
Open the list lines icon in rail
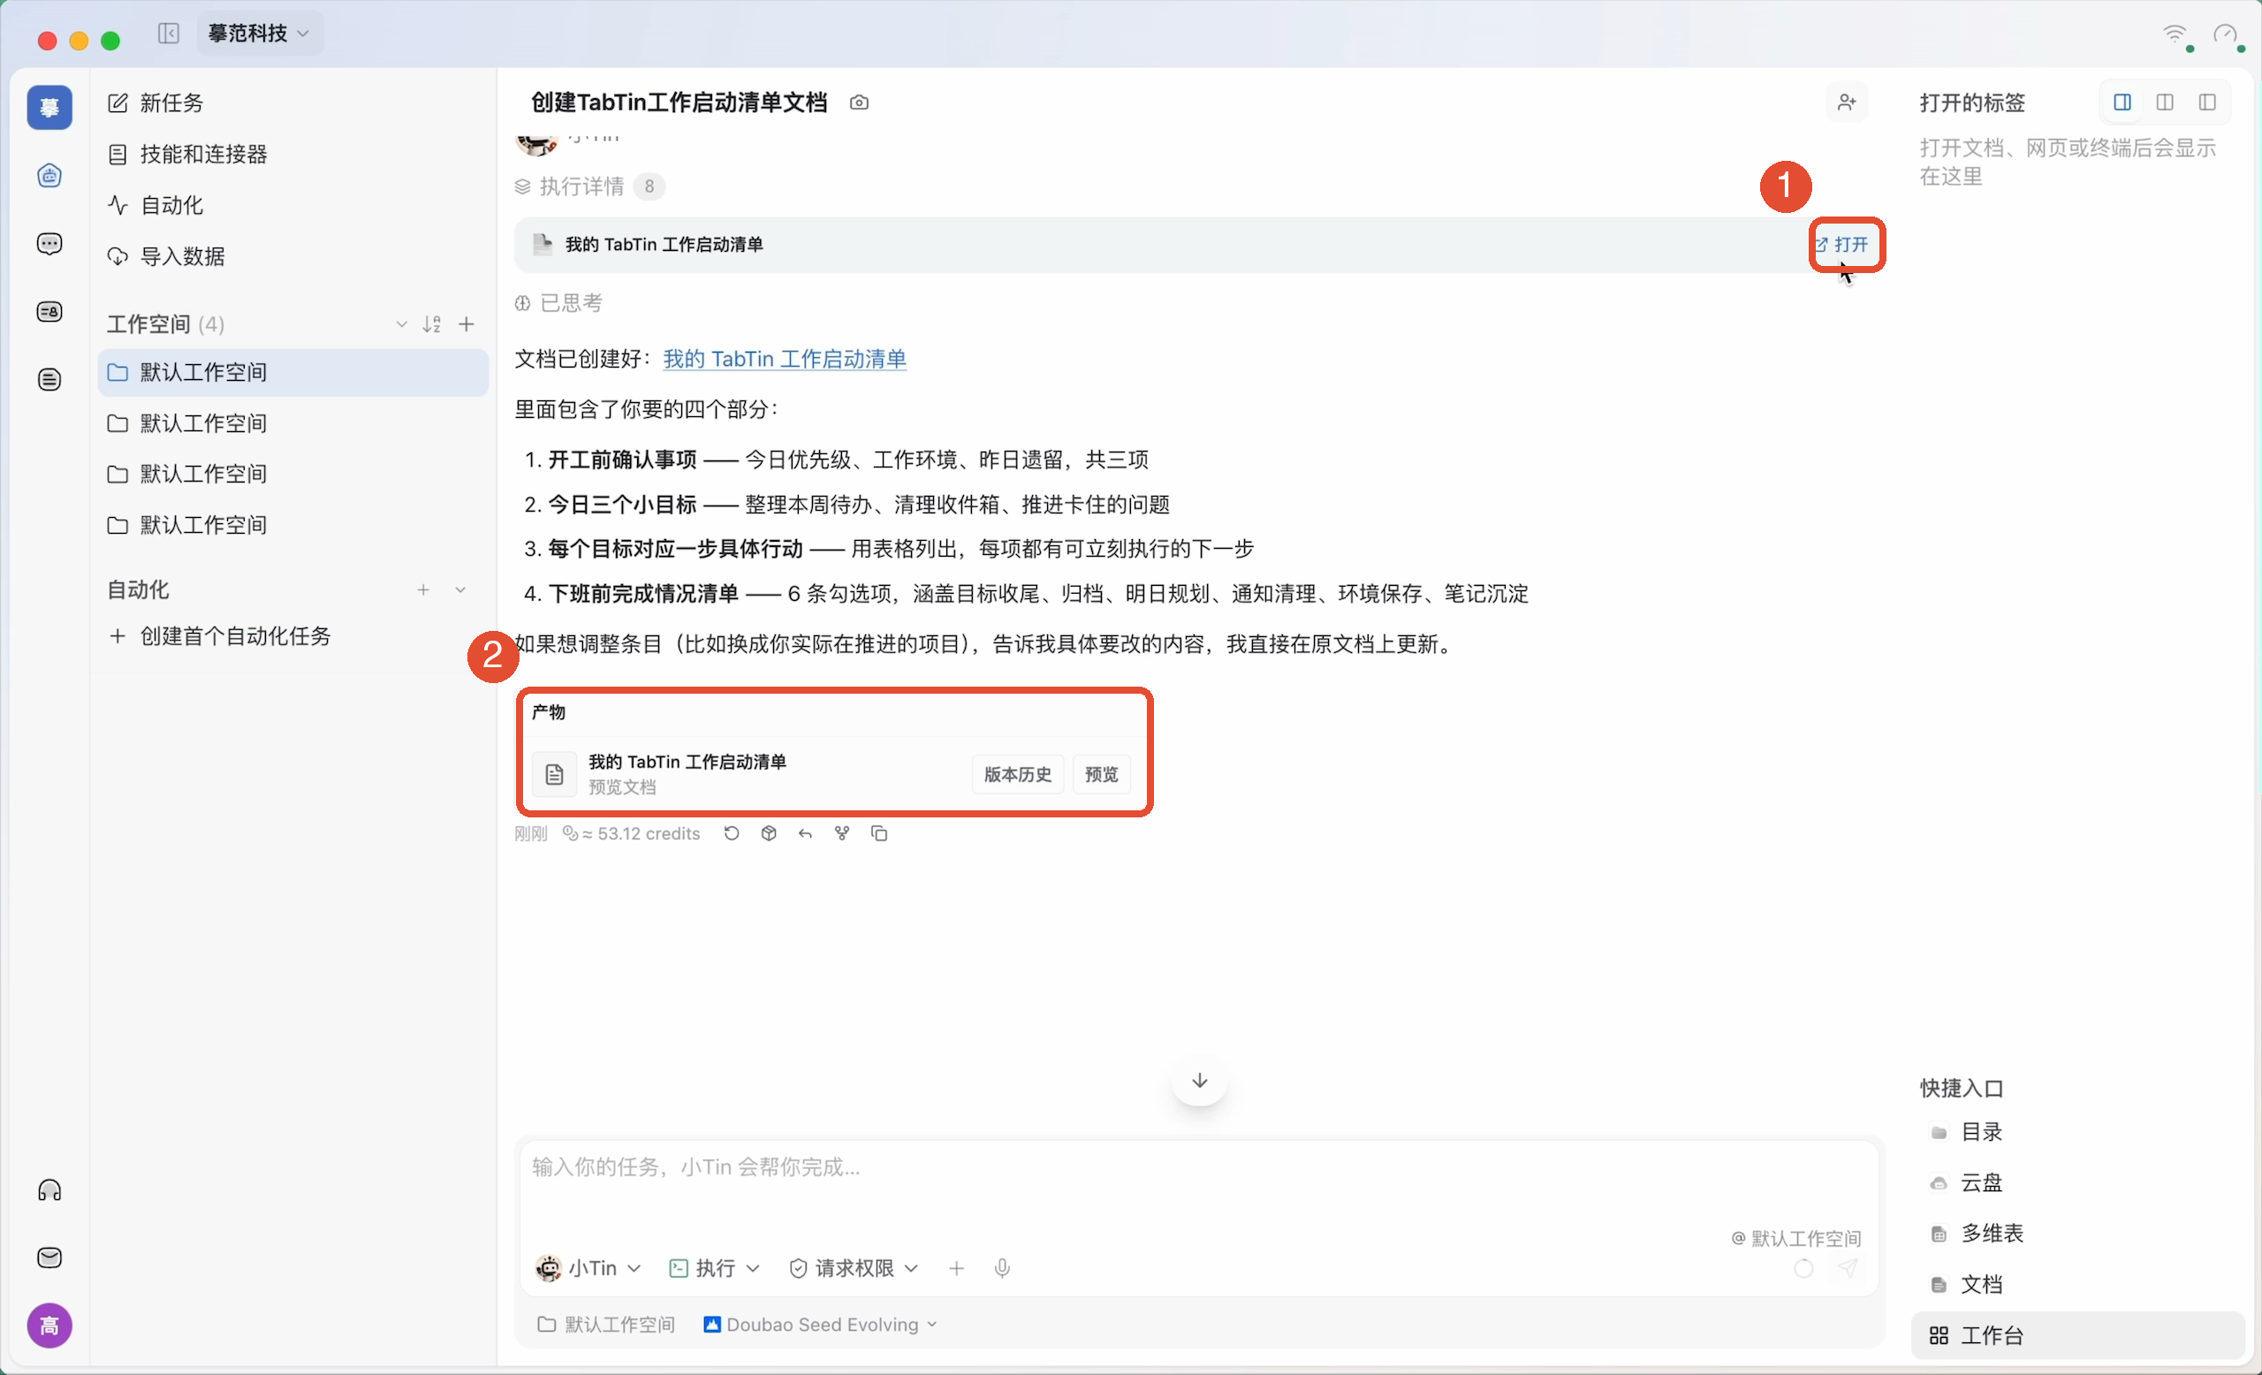pos(49,379)
